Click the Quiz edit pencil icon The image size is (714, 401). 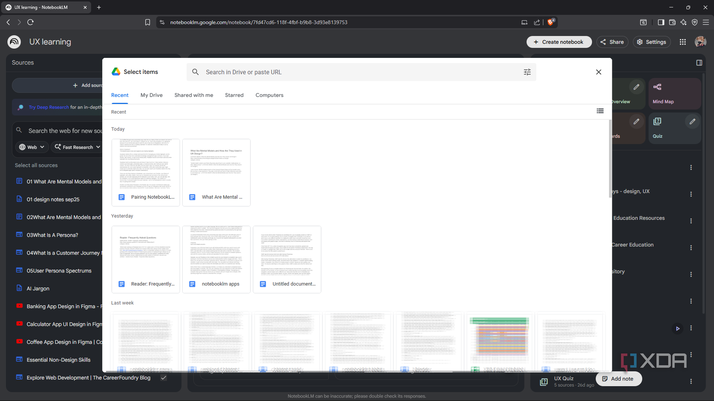click(692, 121)
